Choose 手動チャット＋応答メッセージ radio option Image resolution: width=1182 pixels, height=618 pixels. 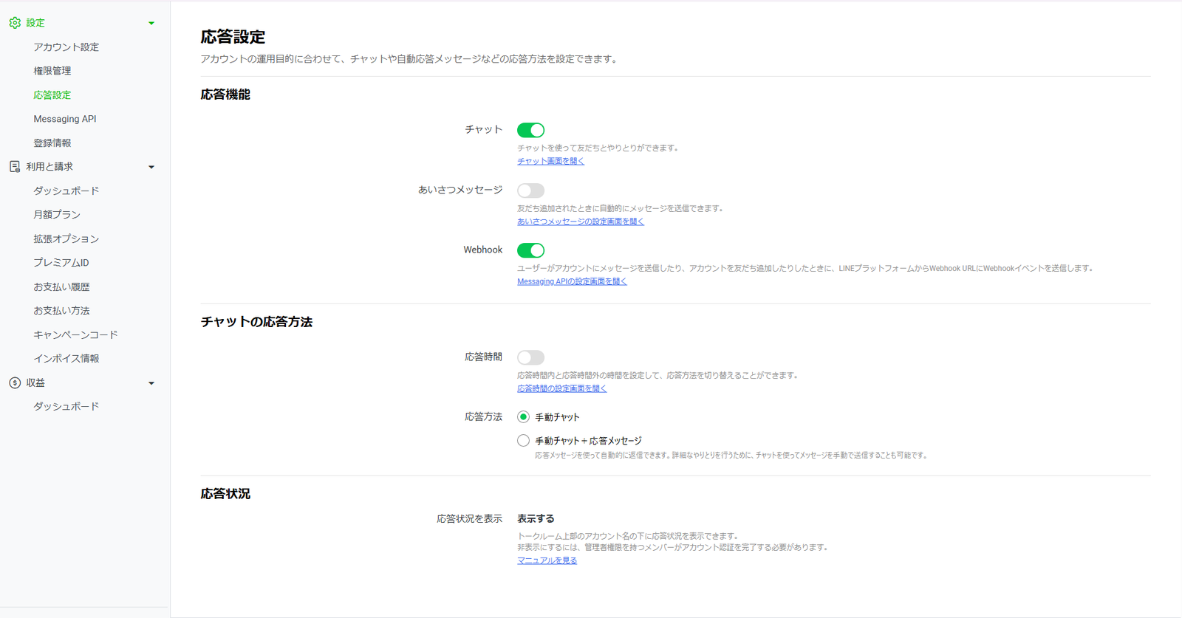pos(523,441)
